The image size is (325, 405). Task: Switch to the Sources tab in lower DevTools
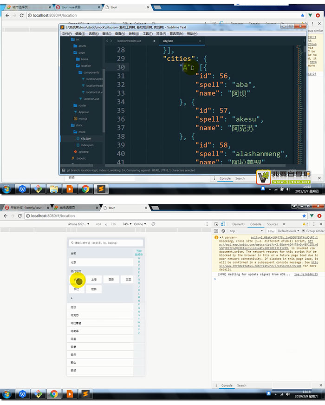tap(273, 224)
